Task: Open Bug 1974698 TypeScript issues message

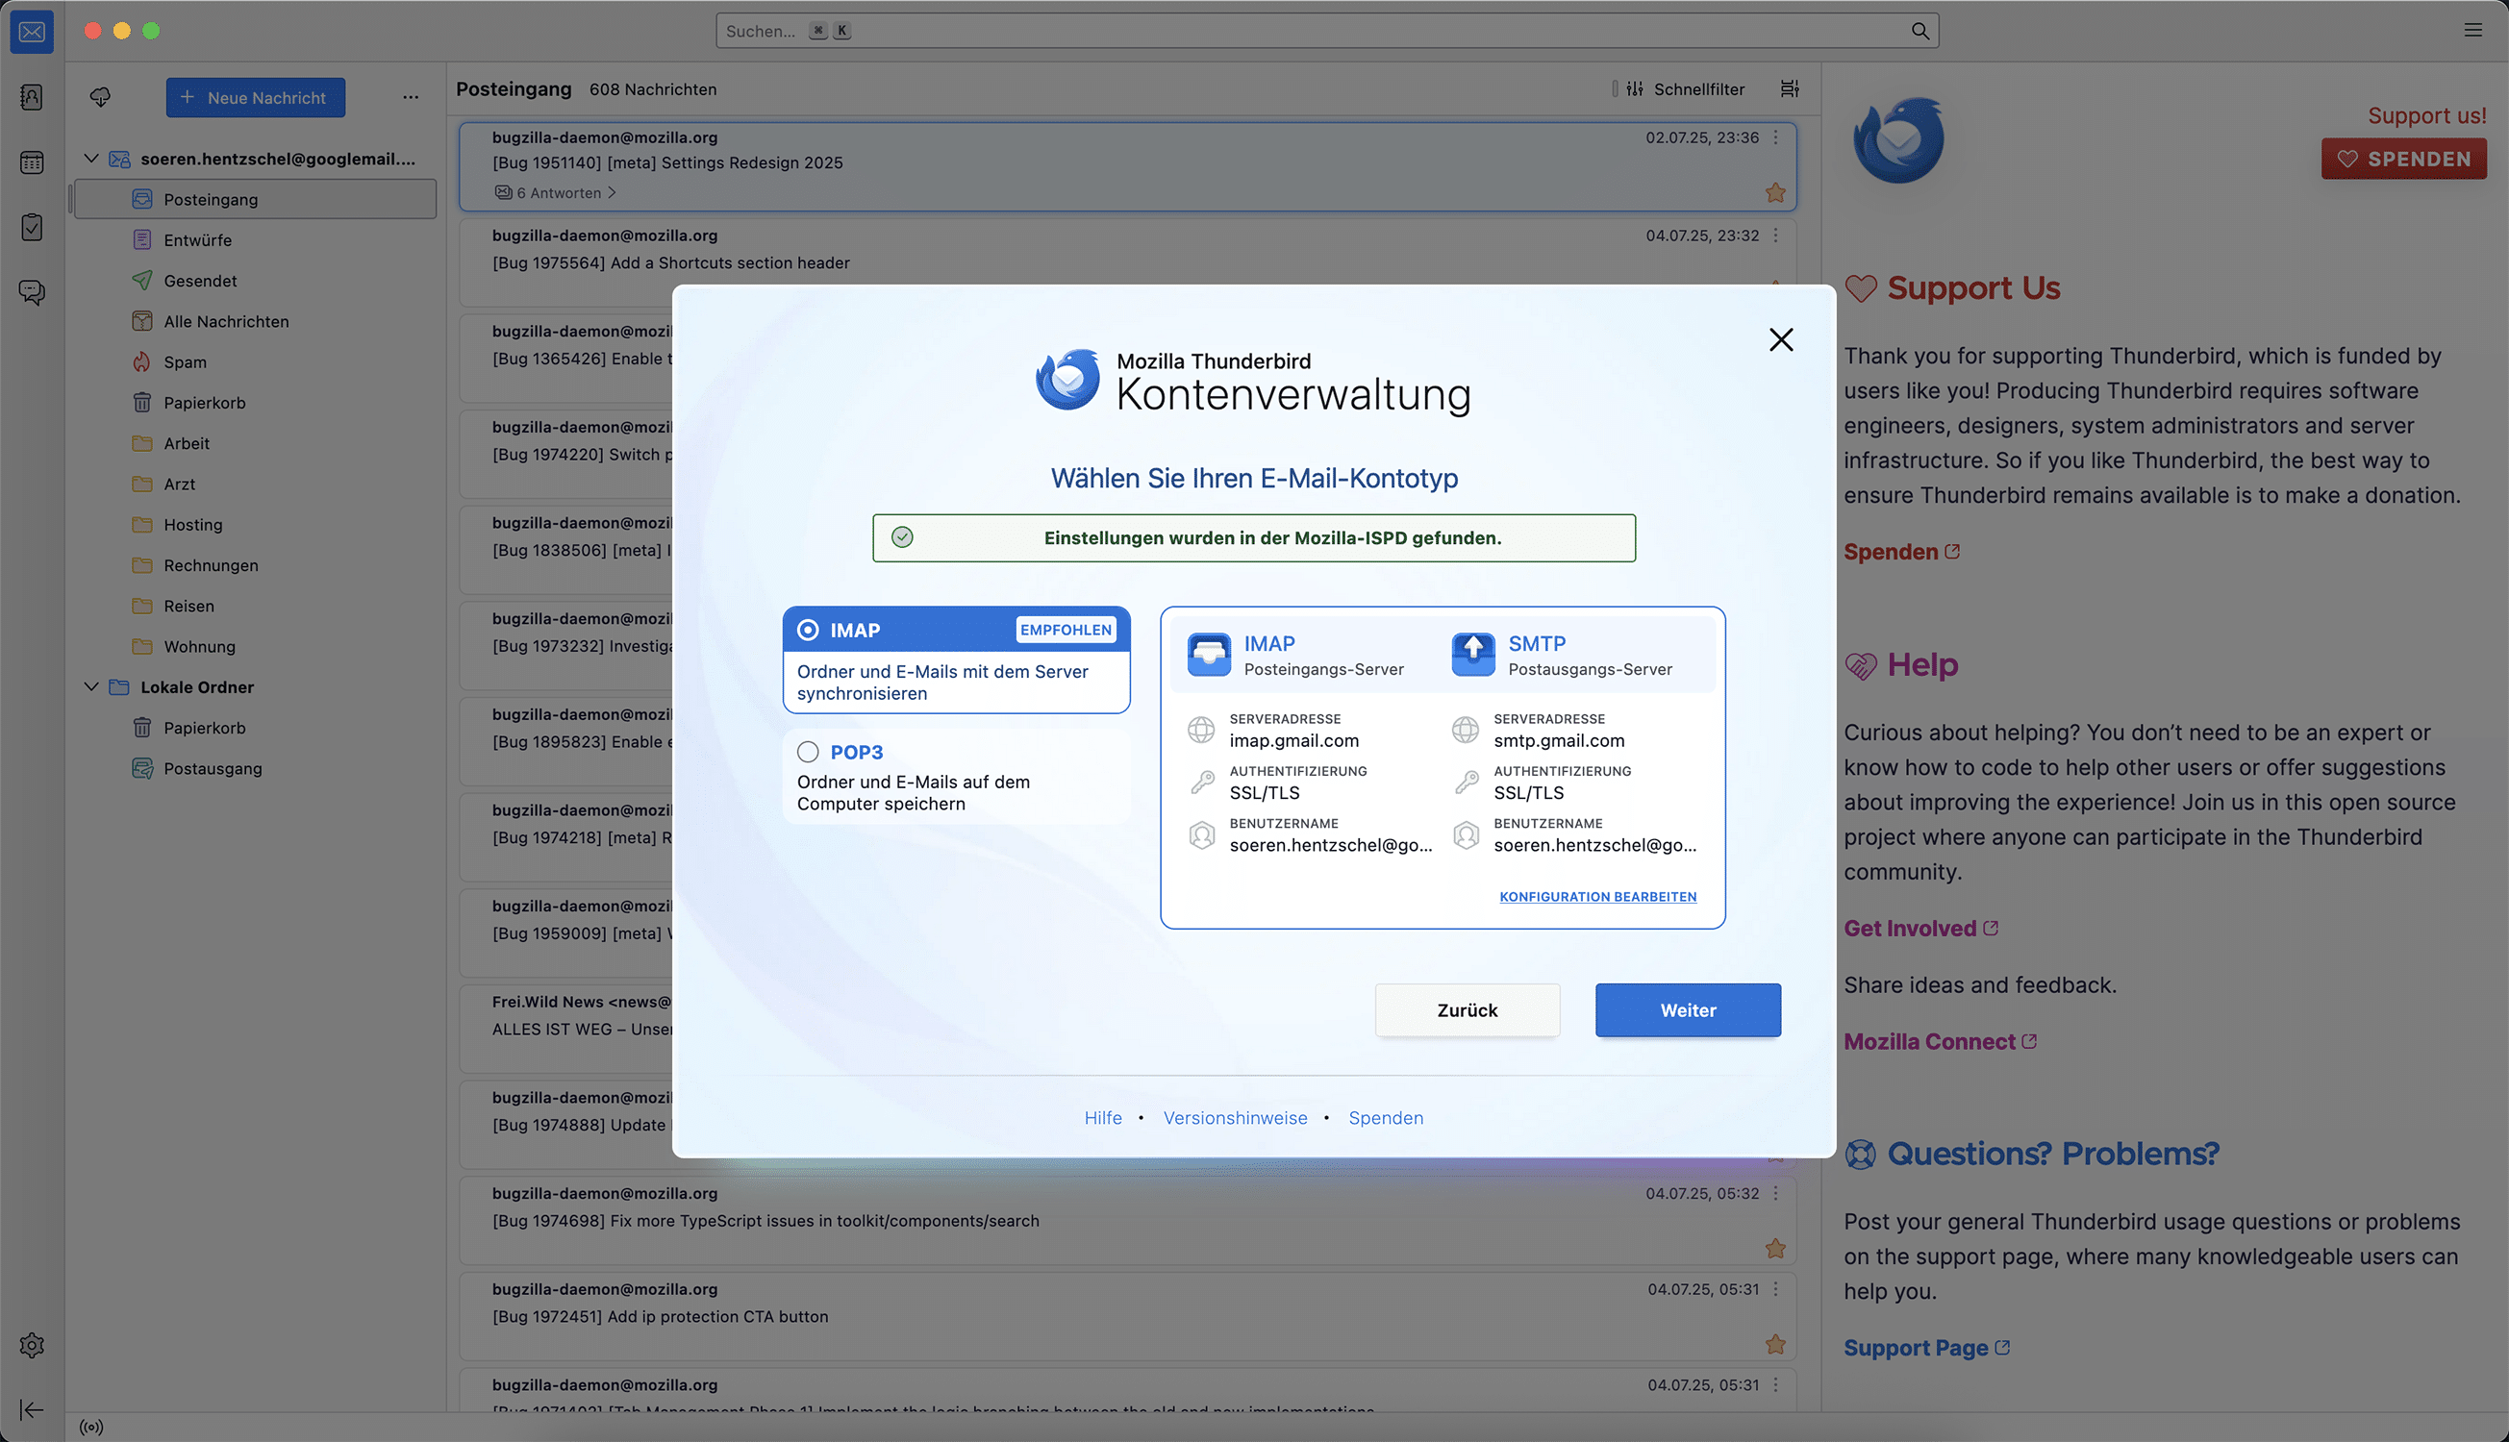Action: [x=1127, y=1220]
